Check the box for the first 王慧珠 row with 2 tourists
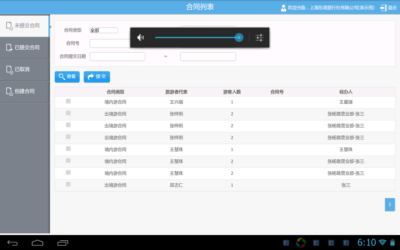Screen dimensions: 400x250 tap(68, 161)
